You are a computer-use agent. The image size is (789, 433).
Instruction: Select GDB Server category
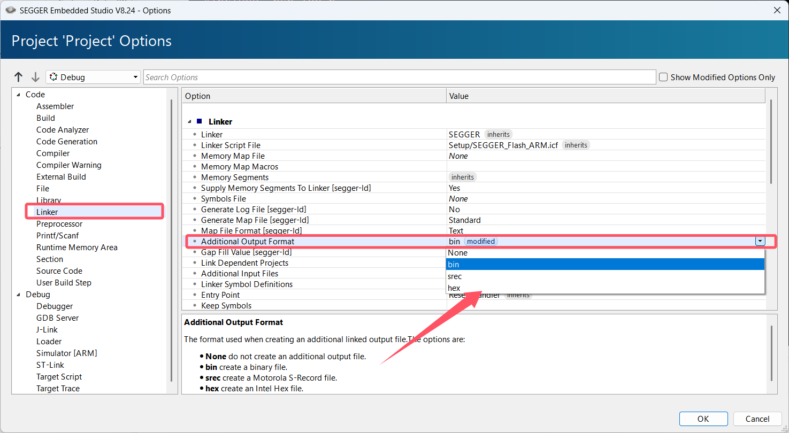pyautogui.click(x=57, y=318)
